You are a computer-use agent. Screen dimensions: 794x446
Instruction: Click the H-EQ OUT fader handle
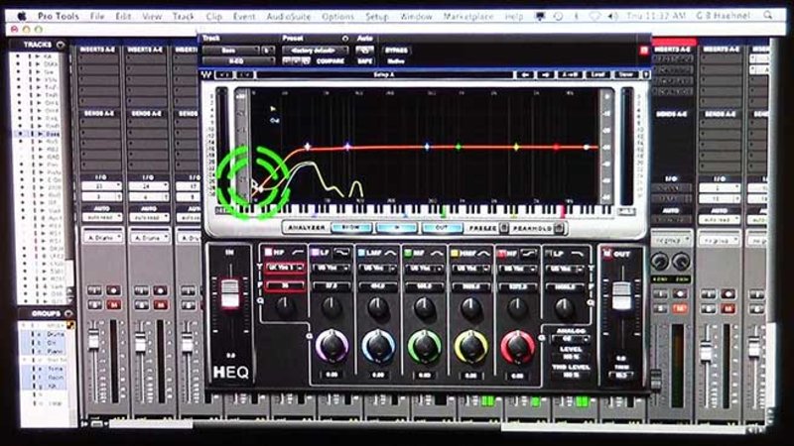click(622, 295)
